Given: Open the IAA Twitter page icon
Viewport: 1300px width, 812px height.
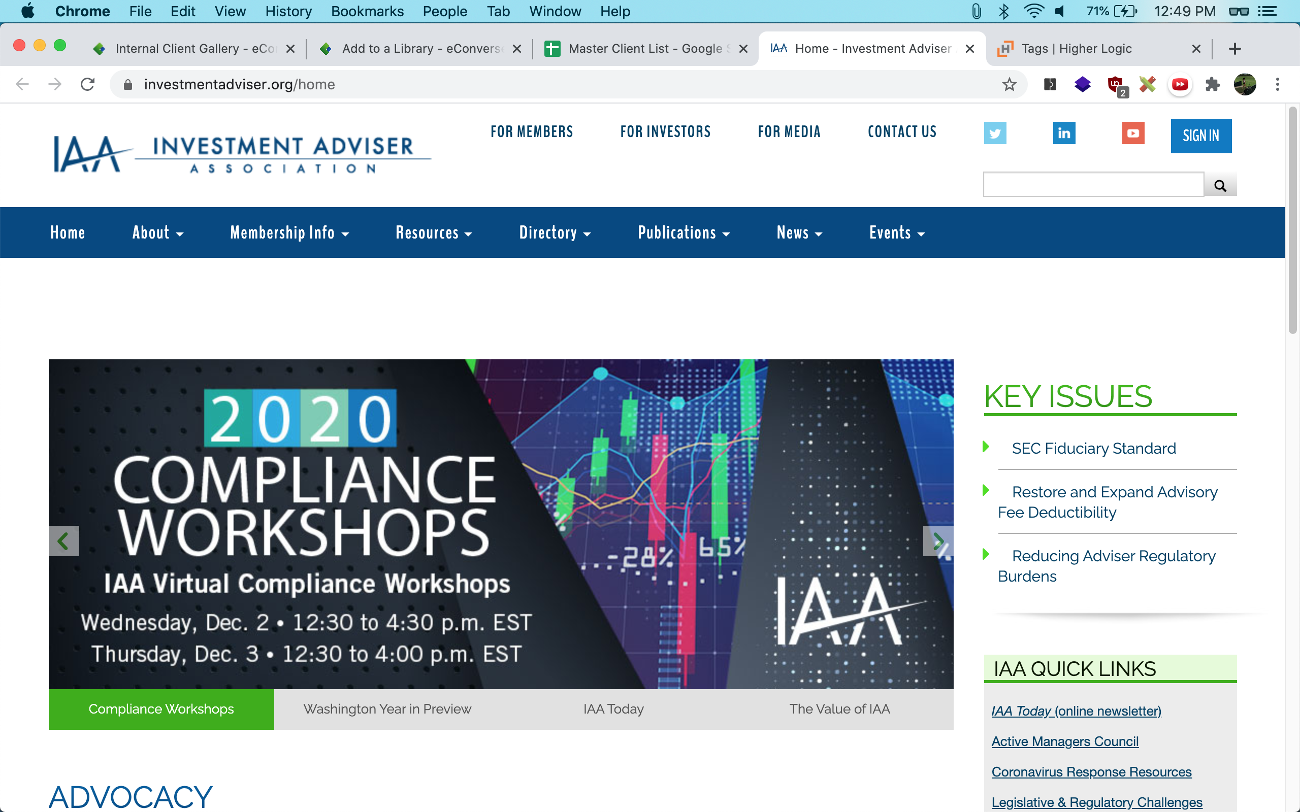Looking at the screenshot, I should pyautogui.click(x=995, y=133).
